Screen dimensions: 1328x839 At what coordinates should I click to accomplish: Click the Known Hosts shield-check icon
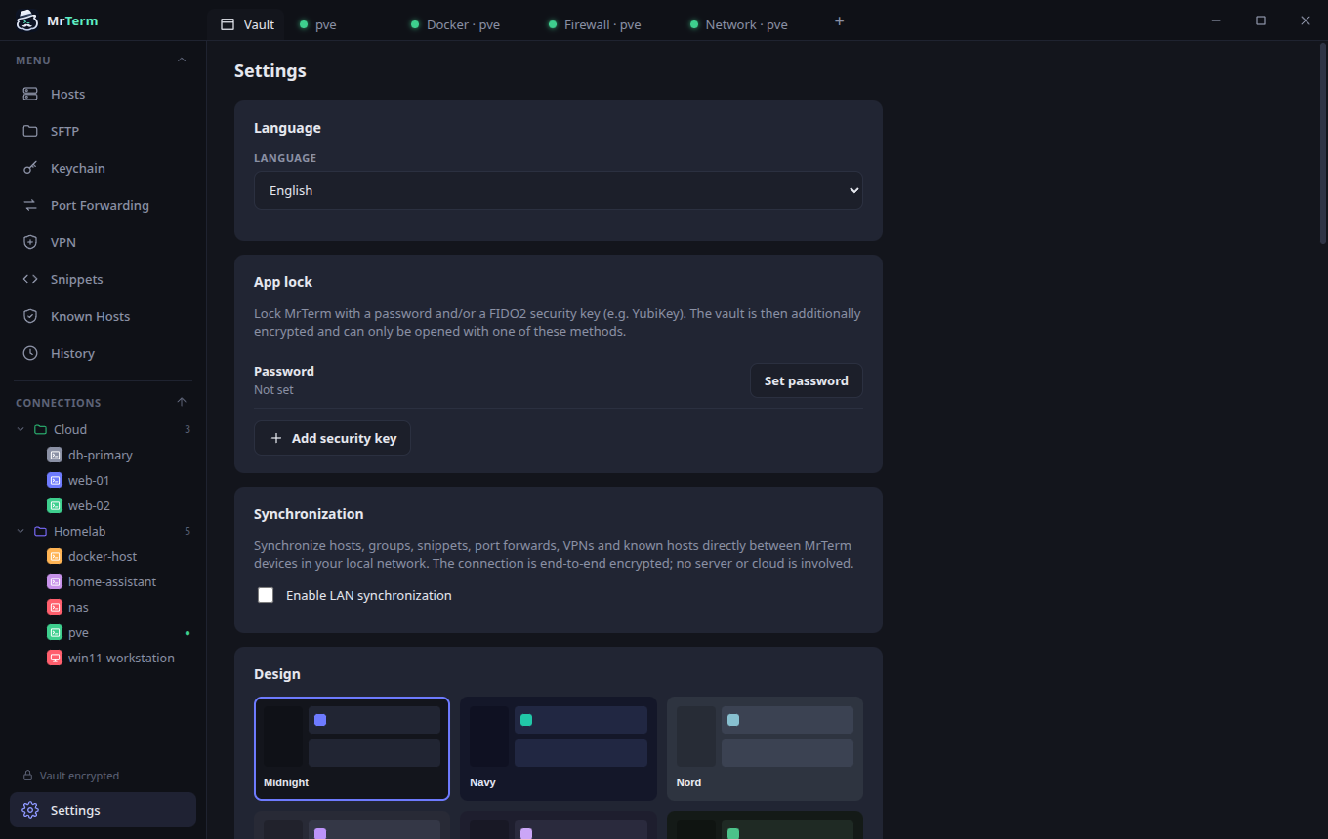click(x=30, y=316)
